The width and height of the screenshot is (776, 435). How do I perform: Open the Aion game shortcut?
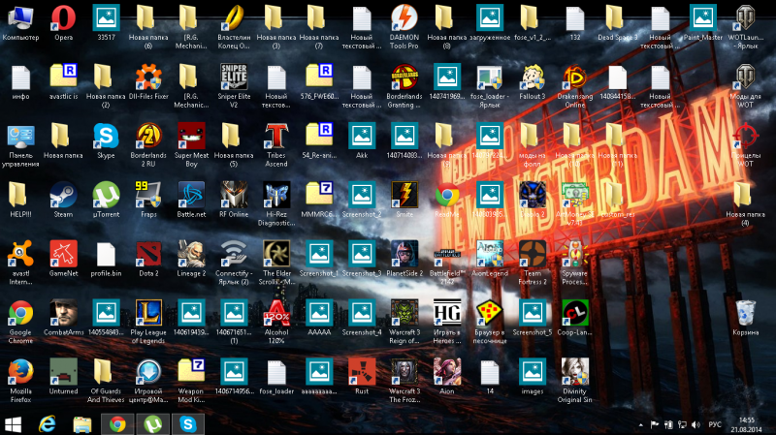[447, 372]
